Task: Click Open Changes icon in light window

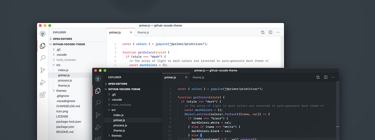Action: tap(263, 32)
